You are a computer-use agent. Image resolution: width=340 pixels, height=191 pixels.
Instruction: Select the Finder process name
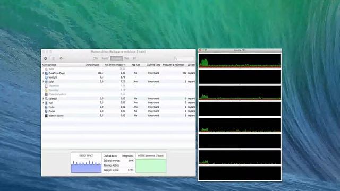[52, 107]
